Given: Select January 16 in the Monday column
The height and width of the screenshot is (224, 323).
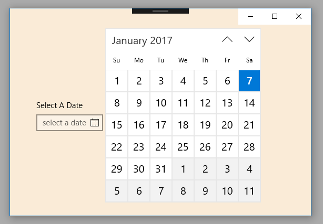Looking at the screenshot, I should [139, 125].
